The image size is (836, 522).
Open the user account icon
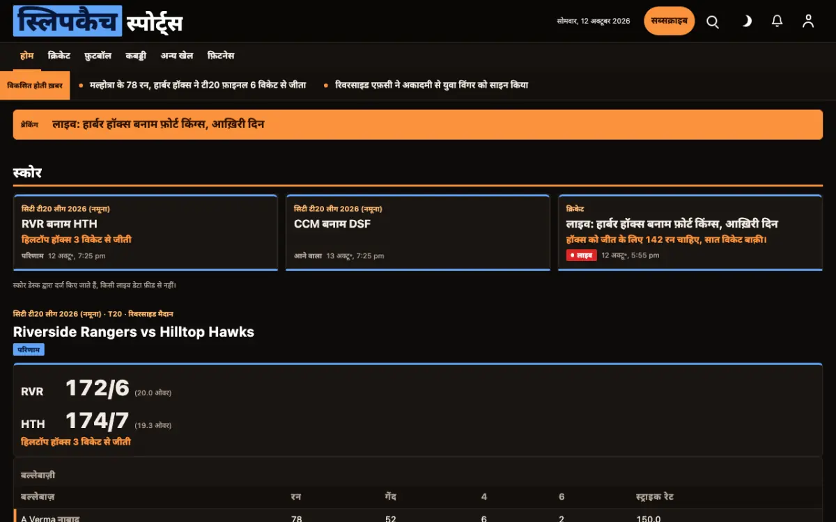(808, 22)
